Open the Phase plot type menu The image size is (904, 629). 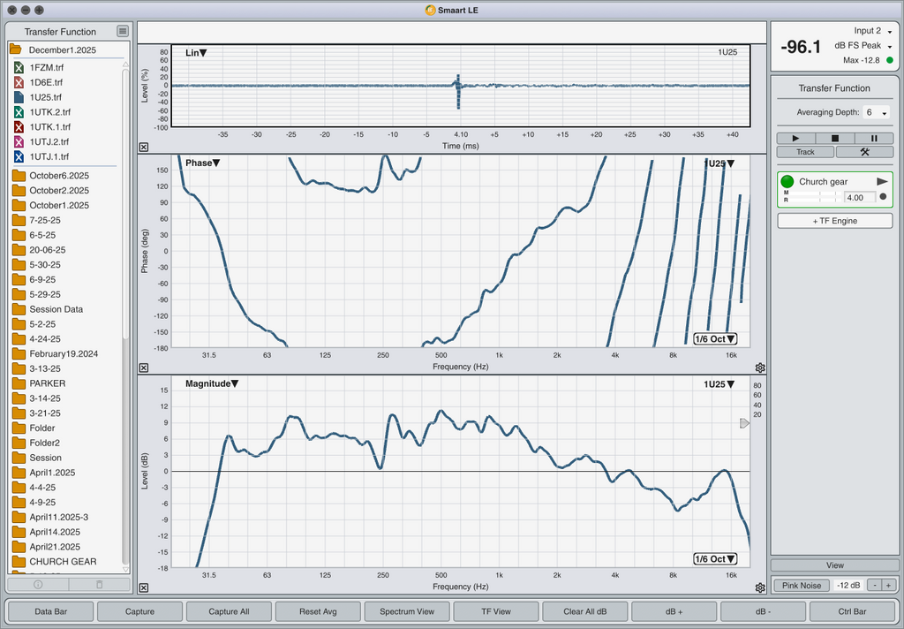coord(202,163)
